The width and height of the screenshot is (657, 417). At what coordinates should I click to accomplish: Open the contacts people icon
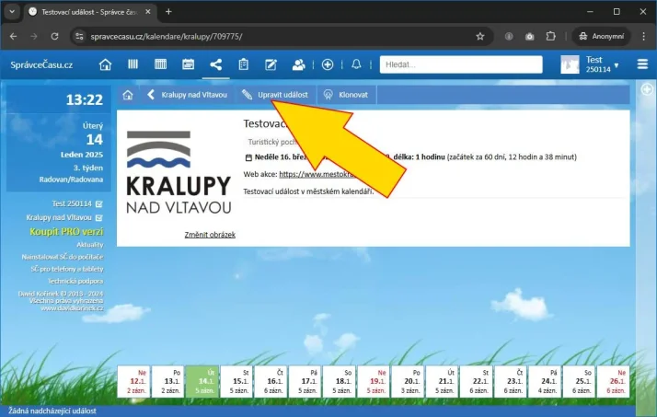pos(298,64)
